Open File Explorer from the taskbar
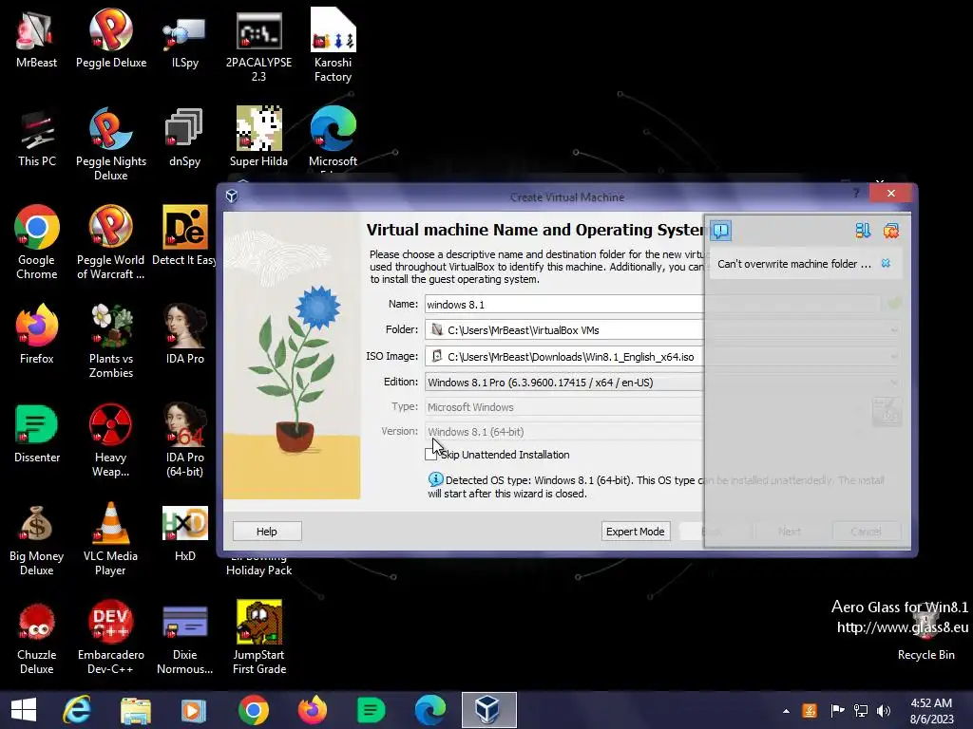 tap(135, 710)
